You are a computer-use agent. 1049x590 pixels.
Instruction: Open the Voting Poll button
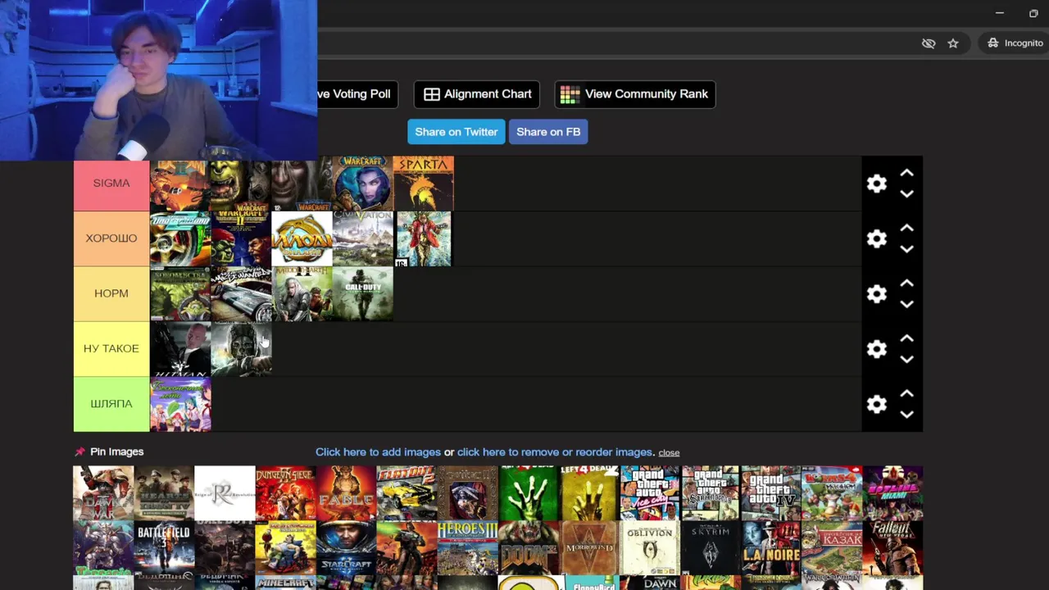(x=357, y=94)
